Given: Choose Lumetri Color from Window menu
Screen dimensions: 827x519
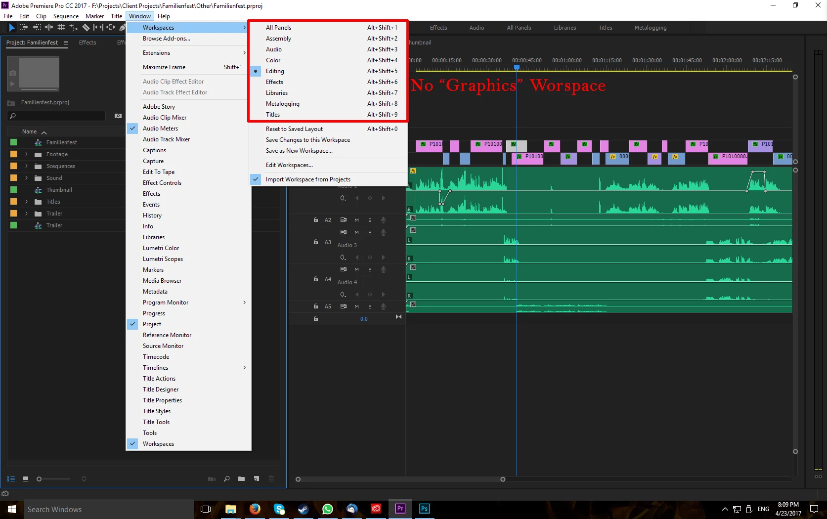Looking at the screenshot, I should tap(189, 248).
